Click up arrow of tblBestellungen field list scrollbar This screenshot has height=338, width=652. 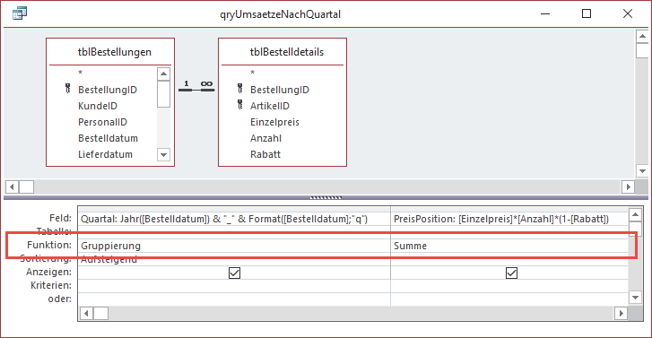163,74
